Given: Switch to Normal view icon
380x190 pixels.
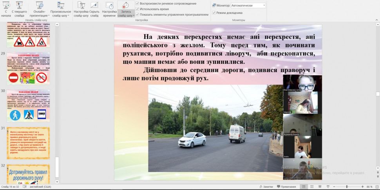Looking at the screenshot, I should 304,186.
